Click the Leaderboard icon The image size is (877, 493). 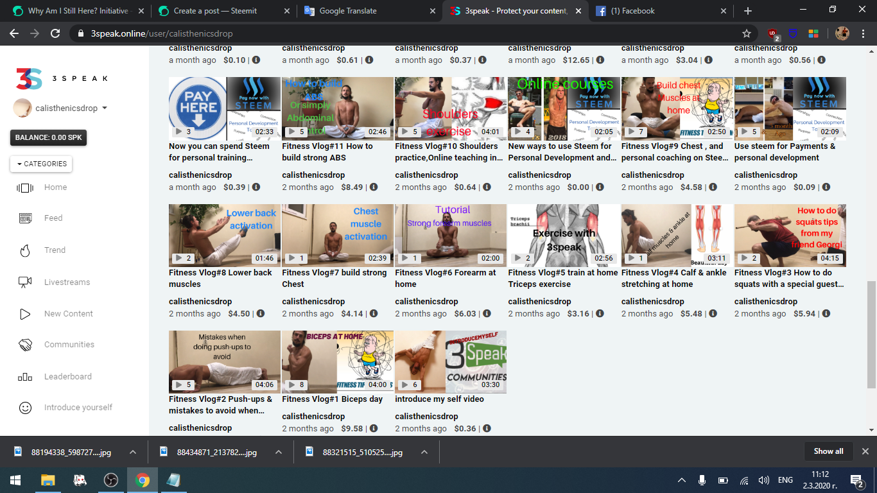(26, 376)
